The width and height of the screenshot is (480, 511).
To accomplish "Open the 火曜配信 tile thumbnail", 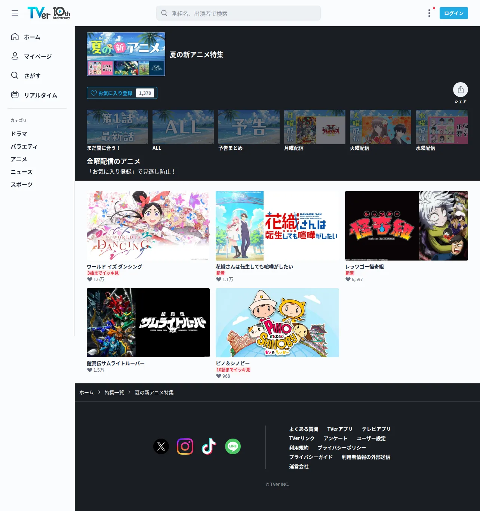I will 381,127.
